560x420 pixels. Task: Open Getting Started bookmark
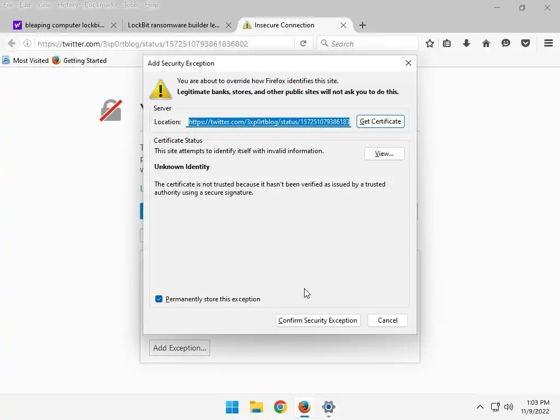tap(79, 60)
